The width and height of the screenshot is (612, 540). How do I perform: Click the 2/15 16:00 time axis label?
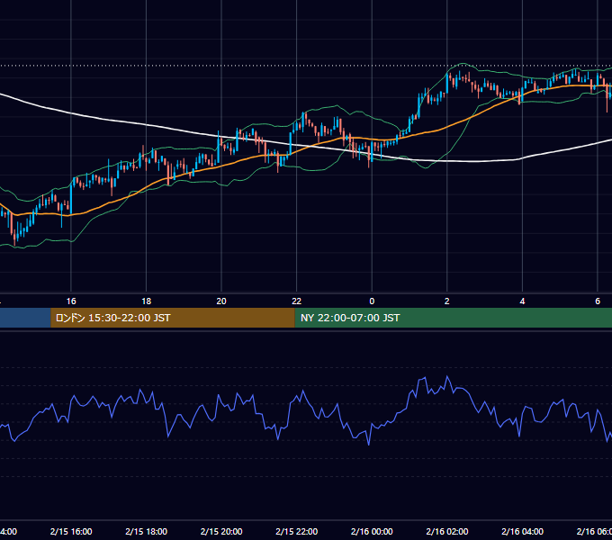(71, 531)
